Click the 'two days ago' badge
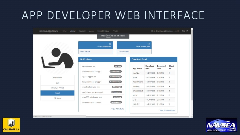Screen dimensions: 240x135 click(x=116, y=102)
